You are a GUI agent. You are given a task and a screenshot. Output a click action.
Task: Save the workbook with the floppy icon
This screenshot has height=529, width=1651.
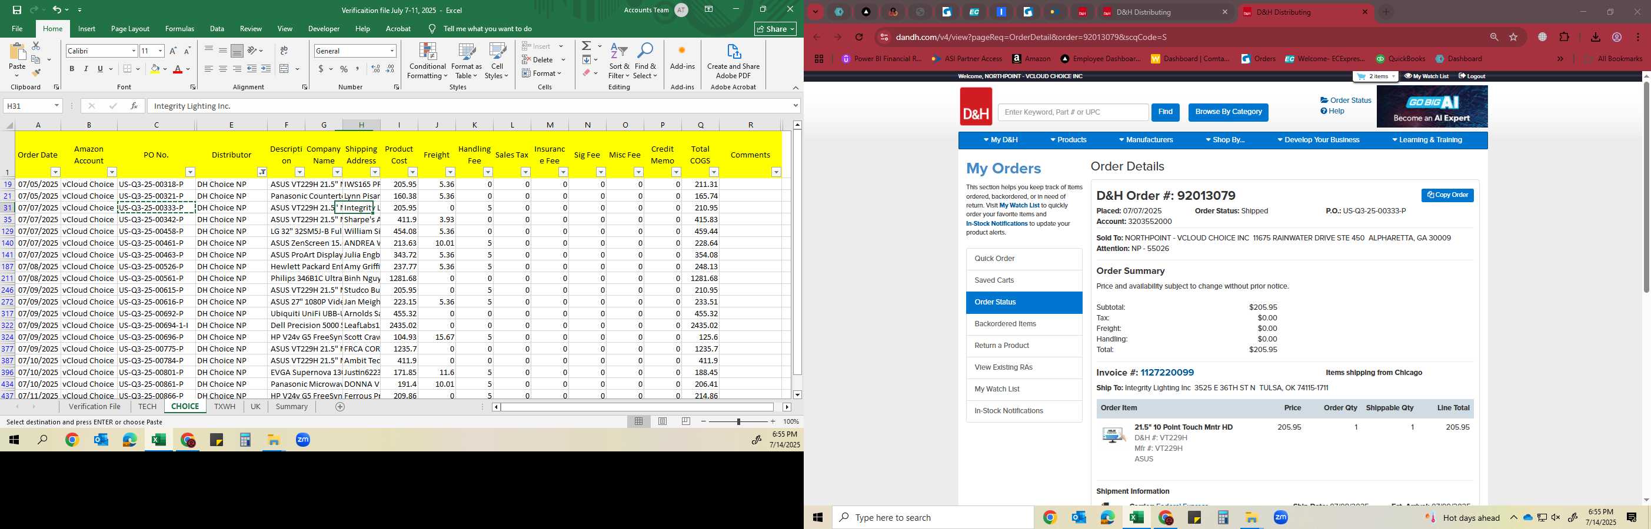[x=16, y=9]
